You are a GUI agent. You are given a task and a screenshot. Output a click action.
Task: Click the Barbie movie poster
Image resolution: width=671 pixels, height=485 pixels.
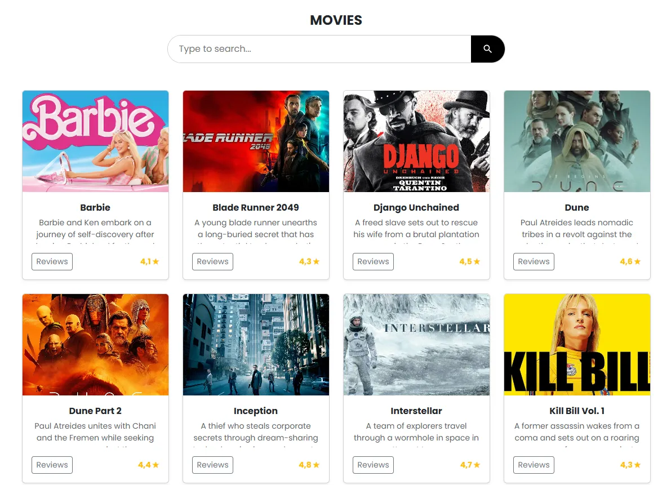(95, 141)
